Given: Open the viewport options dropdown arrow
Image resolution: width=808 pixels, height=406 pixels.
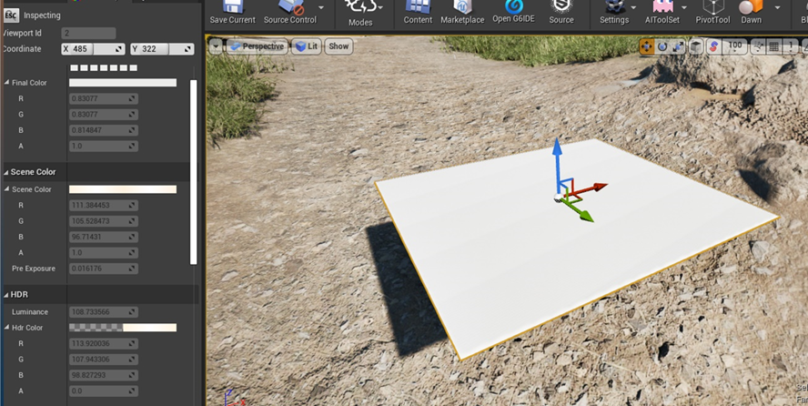Looking at the screenshot, I should tap(215, 46).
